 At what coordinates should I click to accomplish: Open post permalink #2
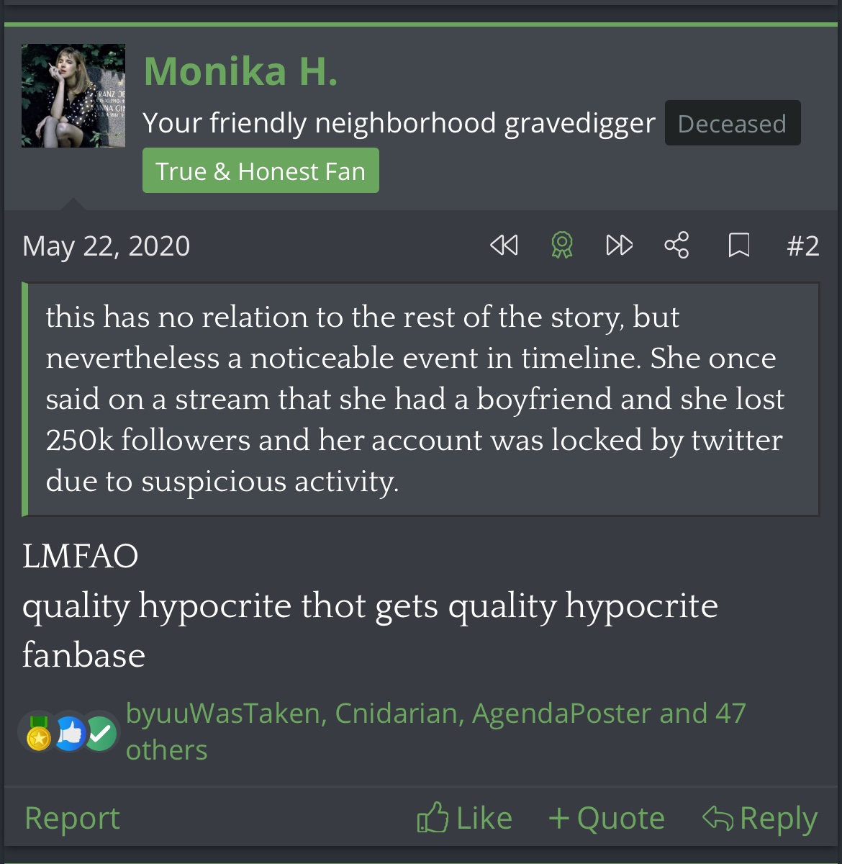pos(803,246)
